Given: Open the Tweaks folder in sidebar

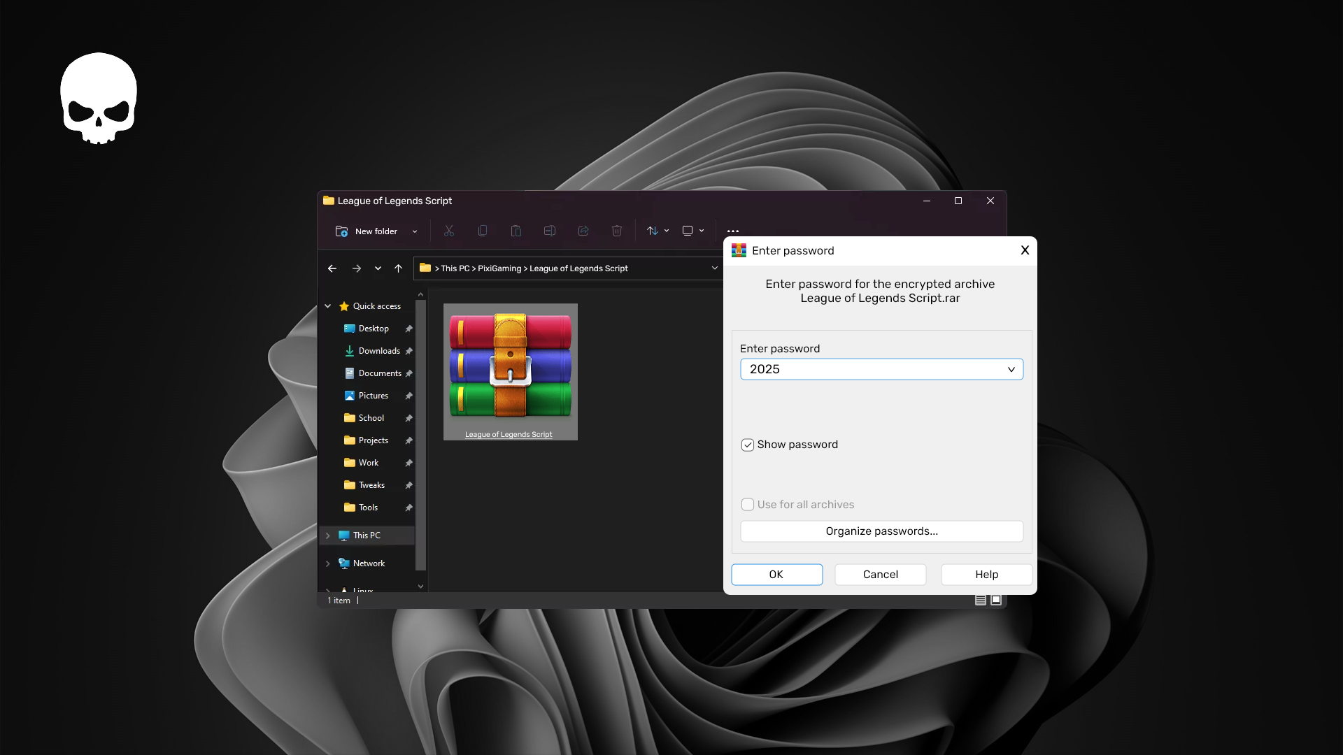Looking at the screenshot, I should click(364, 485).
